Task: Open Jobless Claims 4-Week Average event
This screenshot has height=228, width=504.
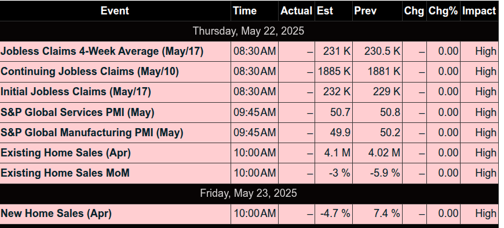Action: (x=102, y=51)
